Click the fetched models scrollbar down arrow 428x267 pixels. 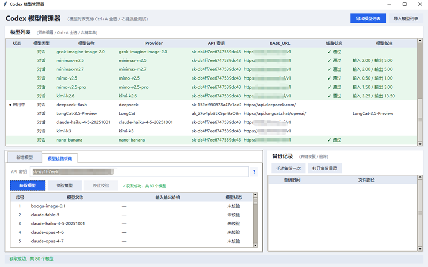255,245
